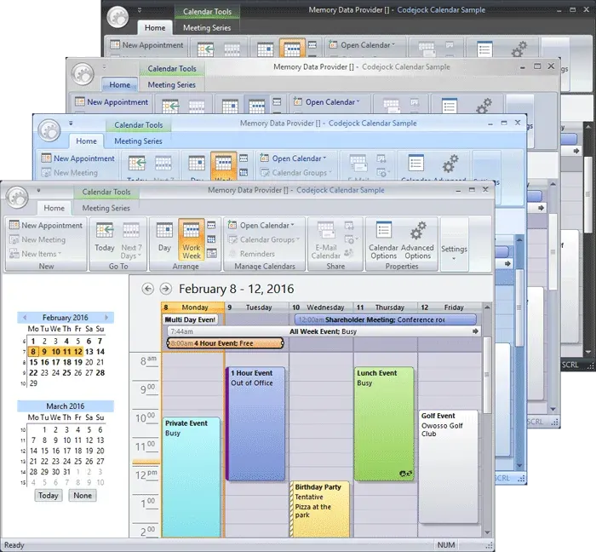Expand Calendar Groups dropdown in front window
The image size is (596, 552).
pyautogui.click(x=298, y=239)
